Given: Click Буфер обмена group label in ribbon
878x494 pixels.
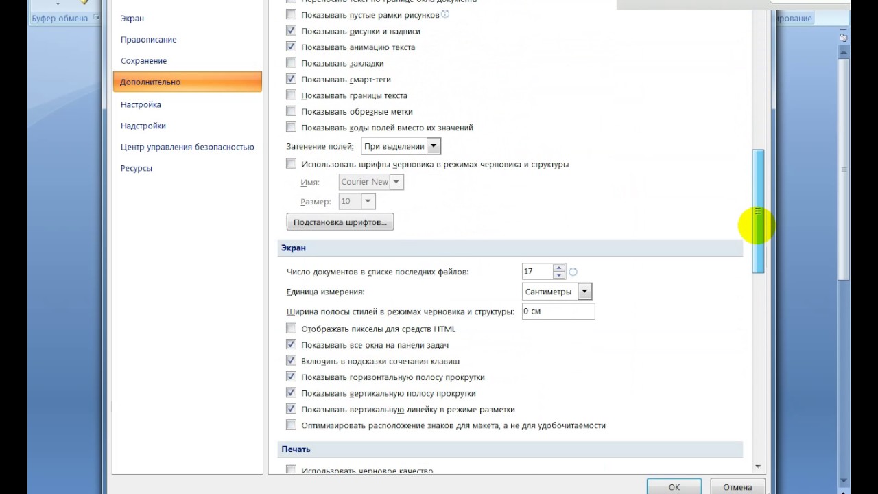Looking at the screenshot, I should (x=60, y=19).
